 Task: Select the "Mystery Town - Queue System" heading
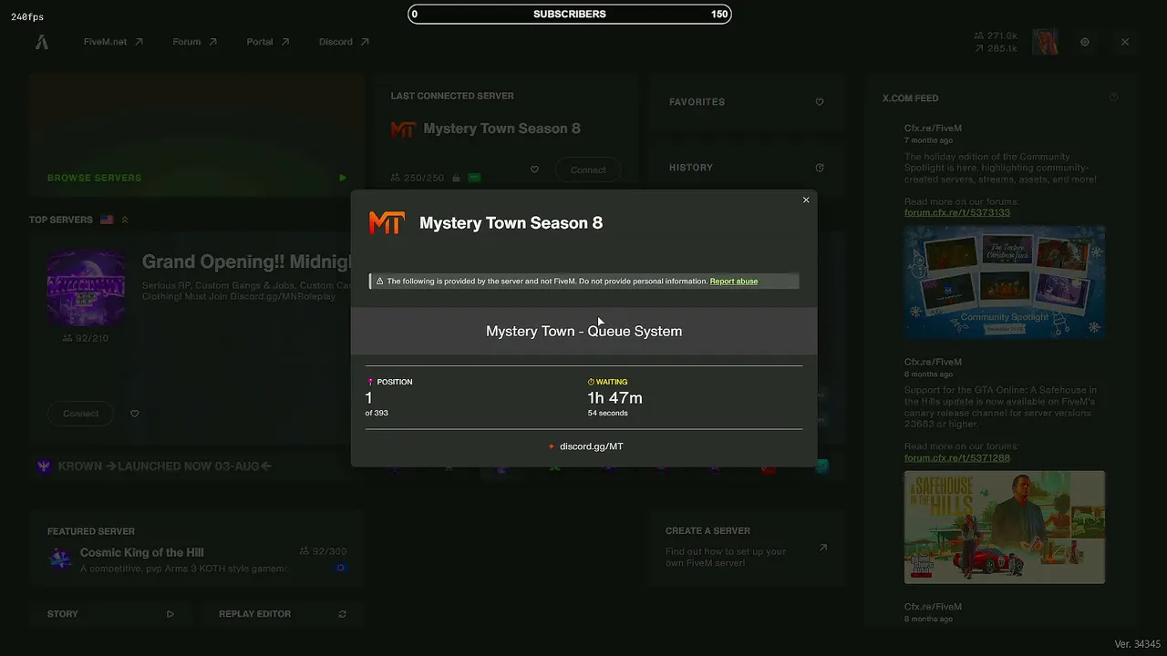pyautogui.click(x=583, y=332)
